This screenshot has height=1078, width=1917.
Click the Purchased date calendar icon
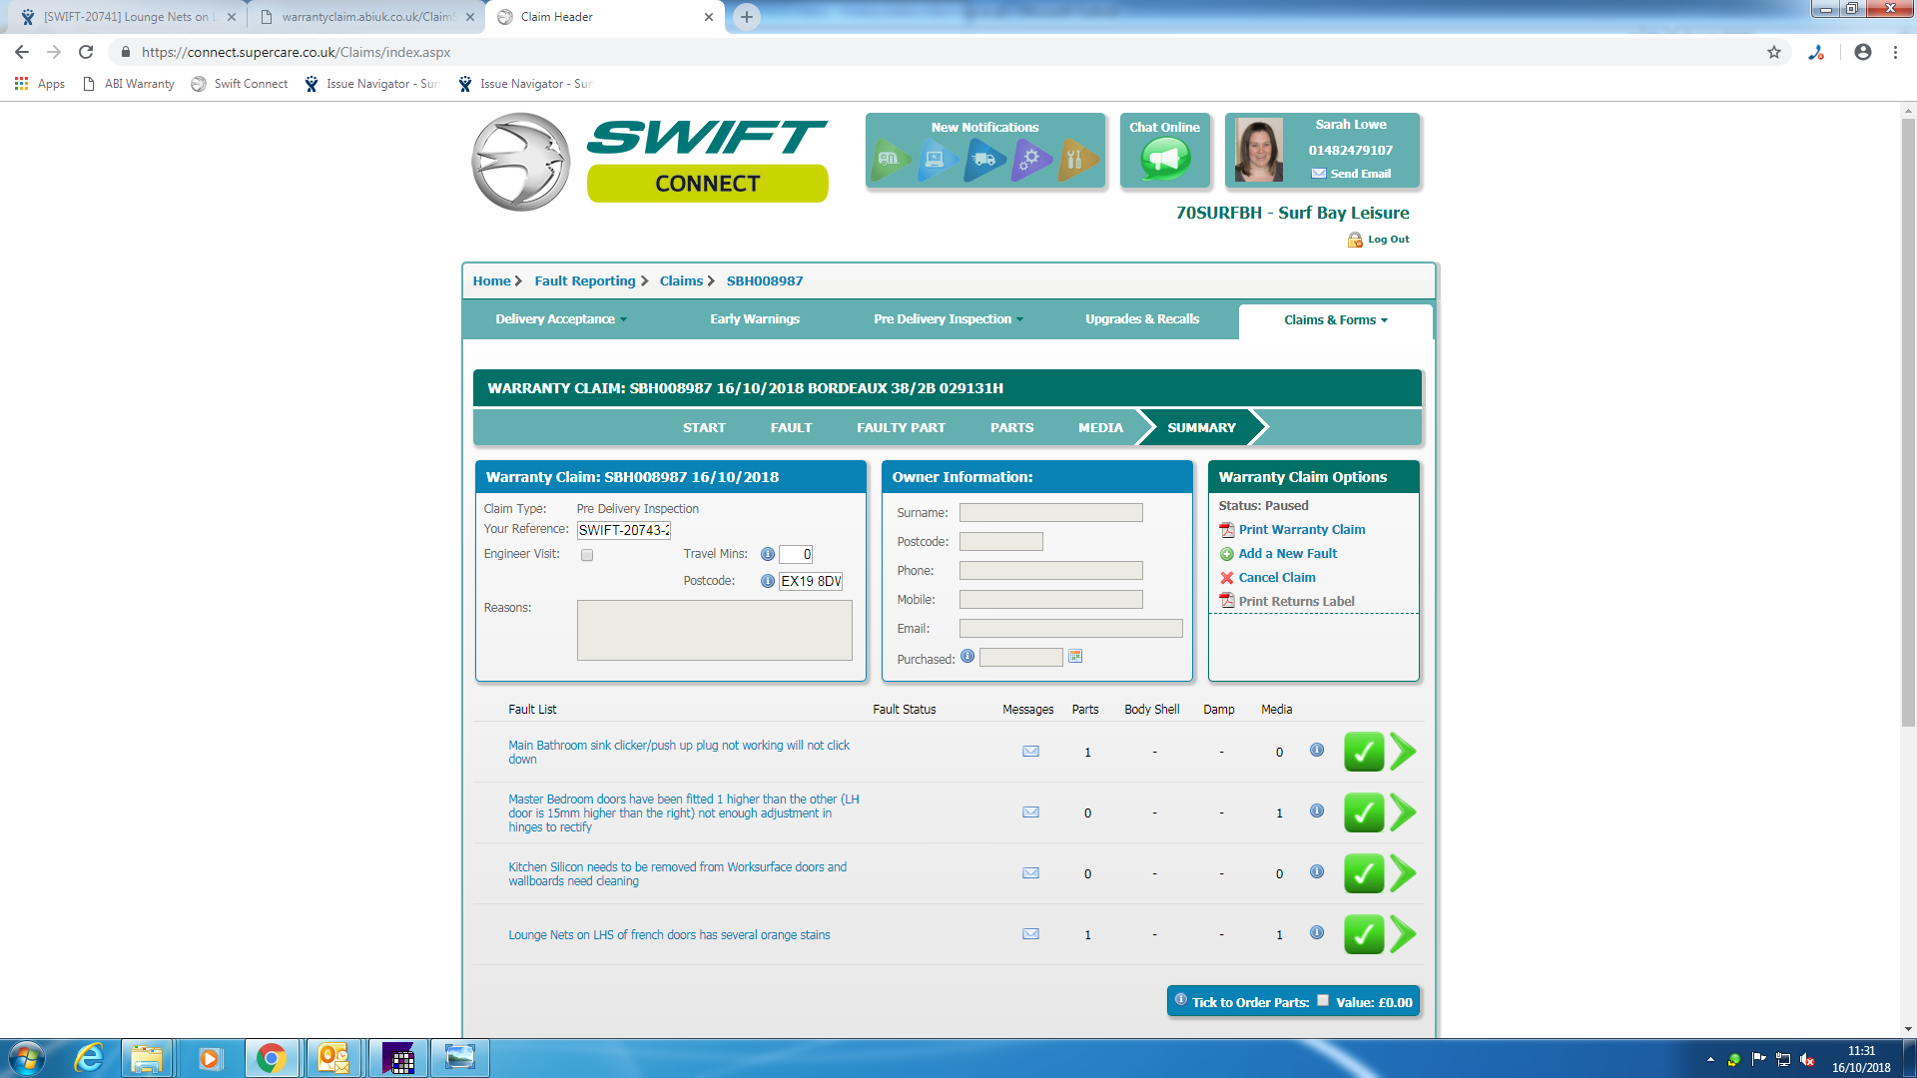(1075, 657)
